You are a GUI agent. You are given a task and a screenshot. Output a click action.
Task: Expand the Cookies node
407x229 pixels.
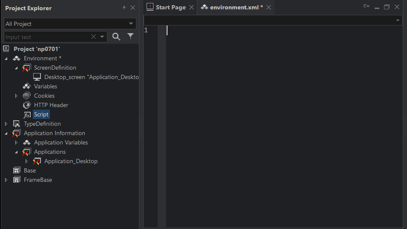point(16,96)
